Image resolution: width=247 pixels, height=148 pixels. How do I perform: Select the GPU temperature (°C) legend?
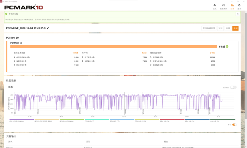(x=122, y=121)
